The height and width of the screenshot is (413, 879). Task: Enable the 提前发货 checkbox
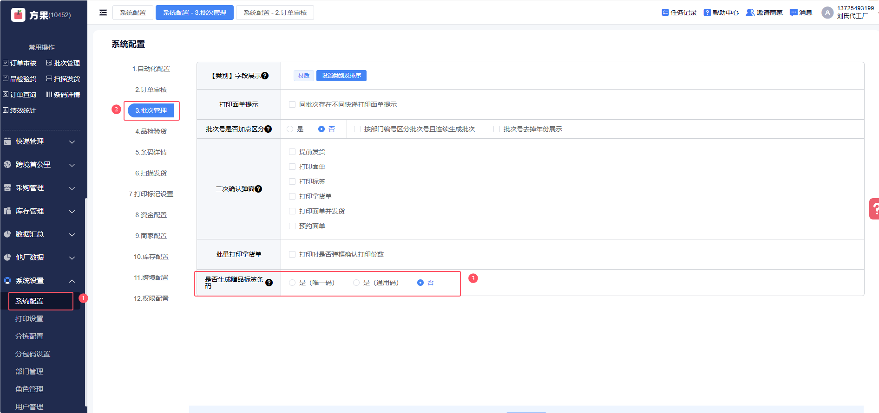tap(292, 152)
